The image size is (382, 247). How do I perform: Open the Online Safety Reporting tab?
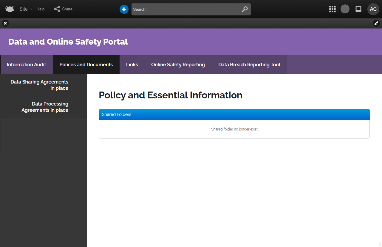point(178,64)
